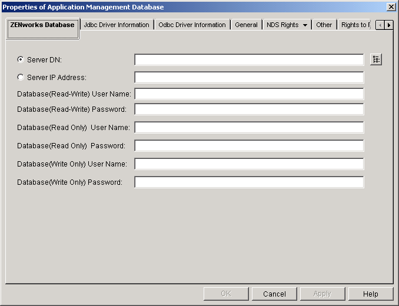Click the greyed-out OK button
This screenshot has width=399, height=306.
pyautogui.click(x=226, y=294)
